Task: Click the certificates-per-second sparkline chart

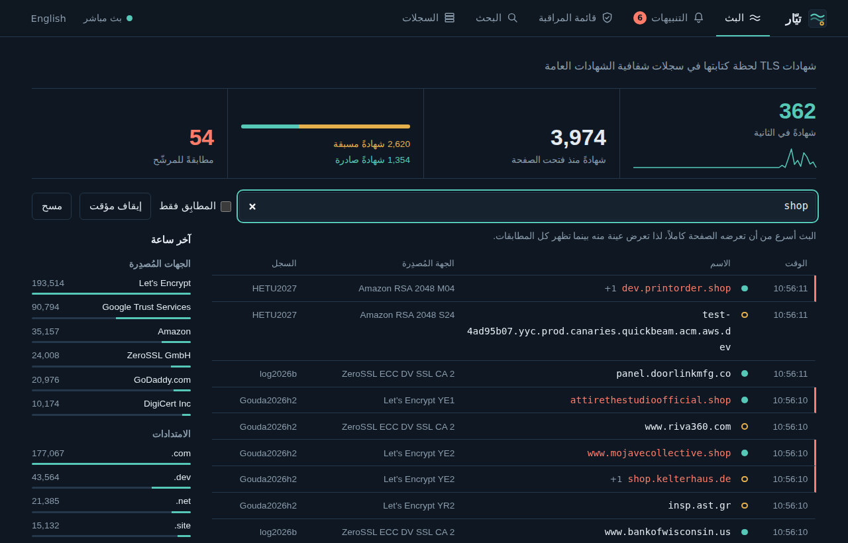Action: click(x=725, y=158)
